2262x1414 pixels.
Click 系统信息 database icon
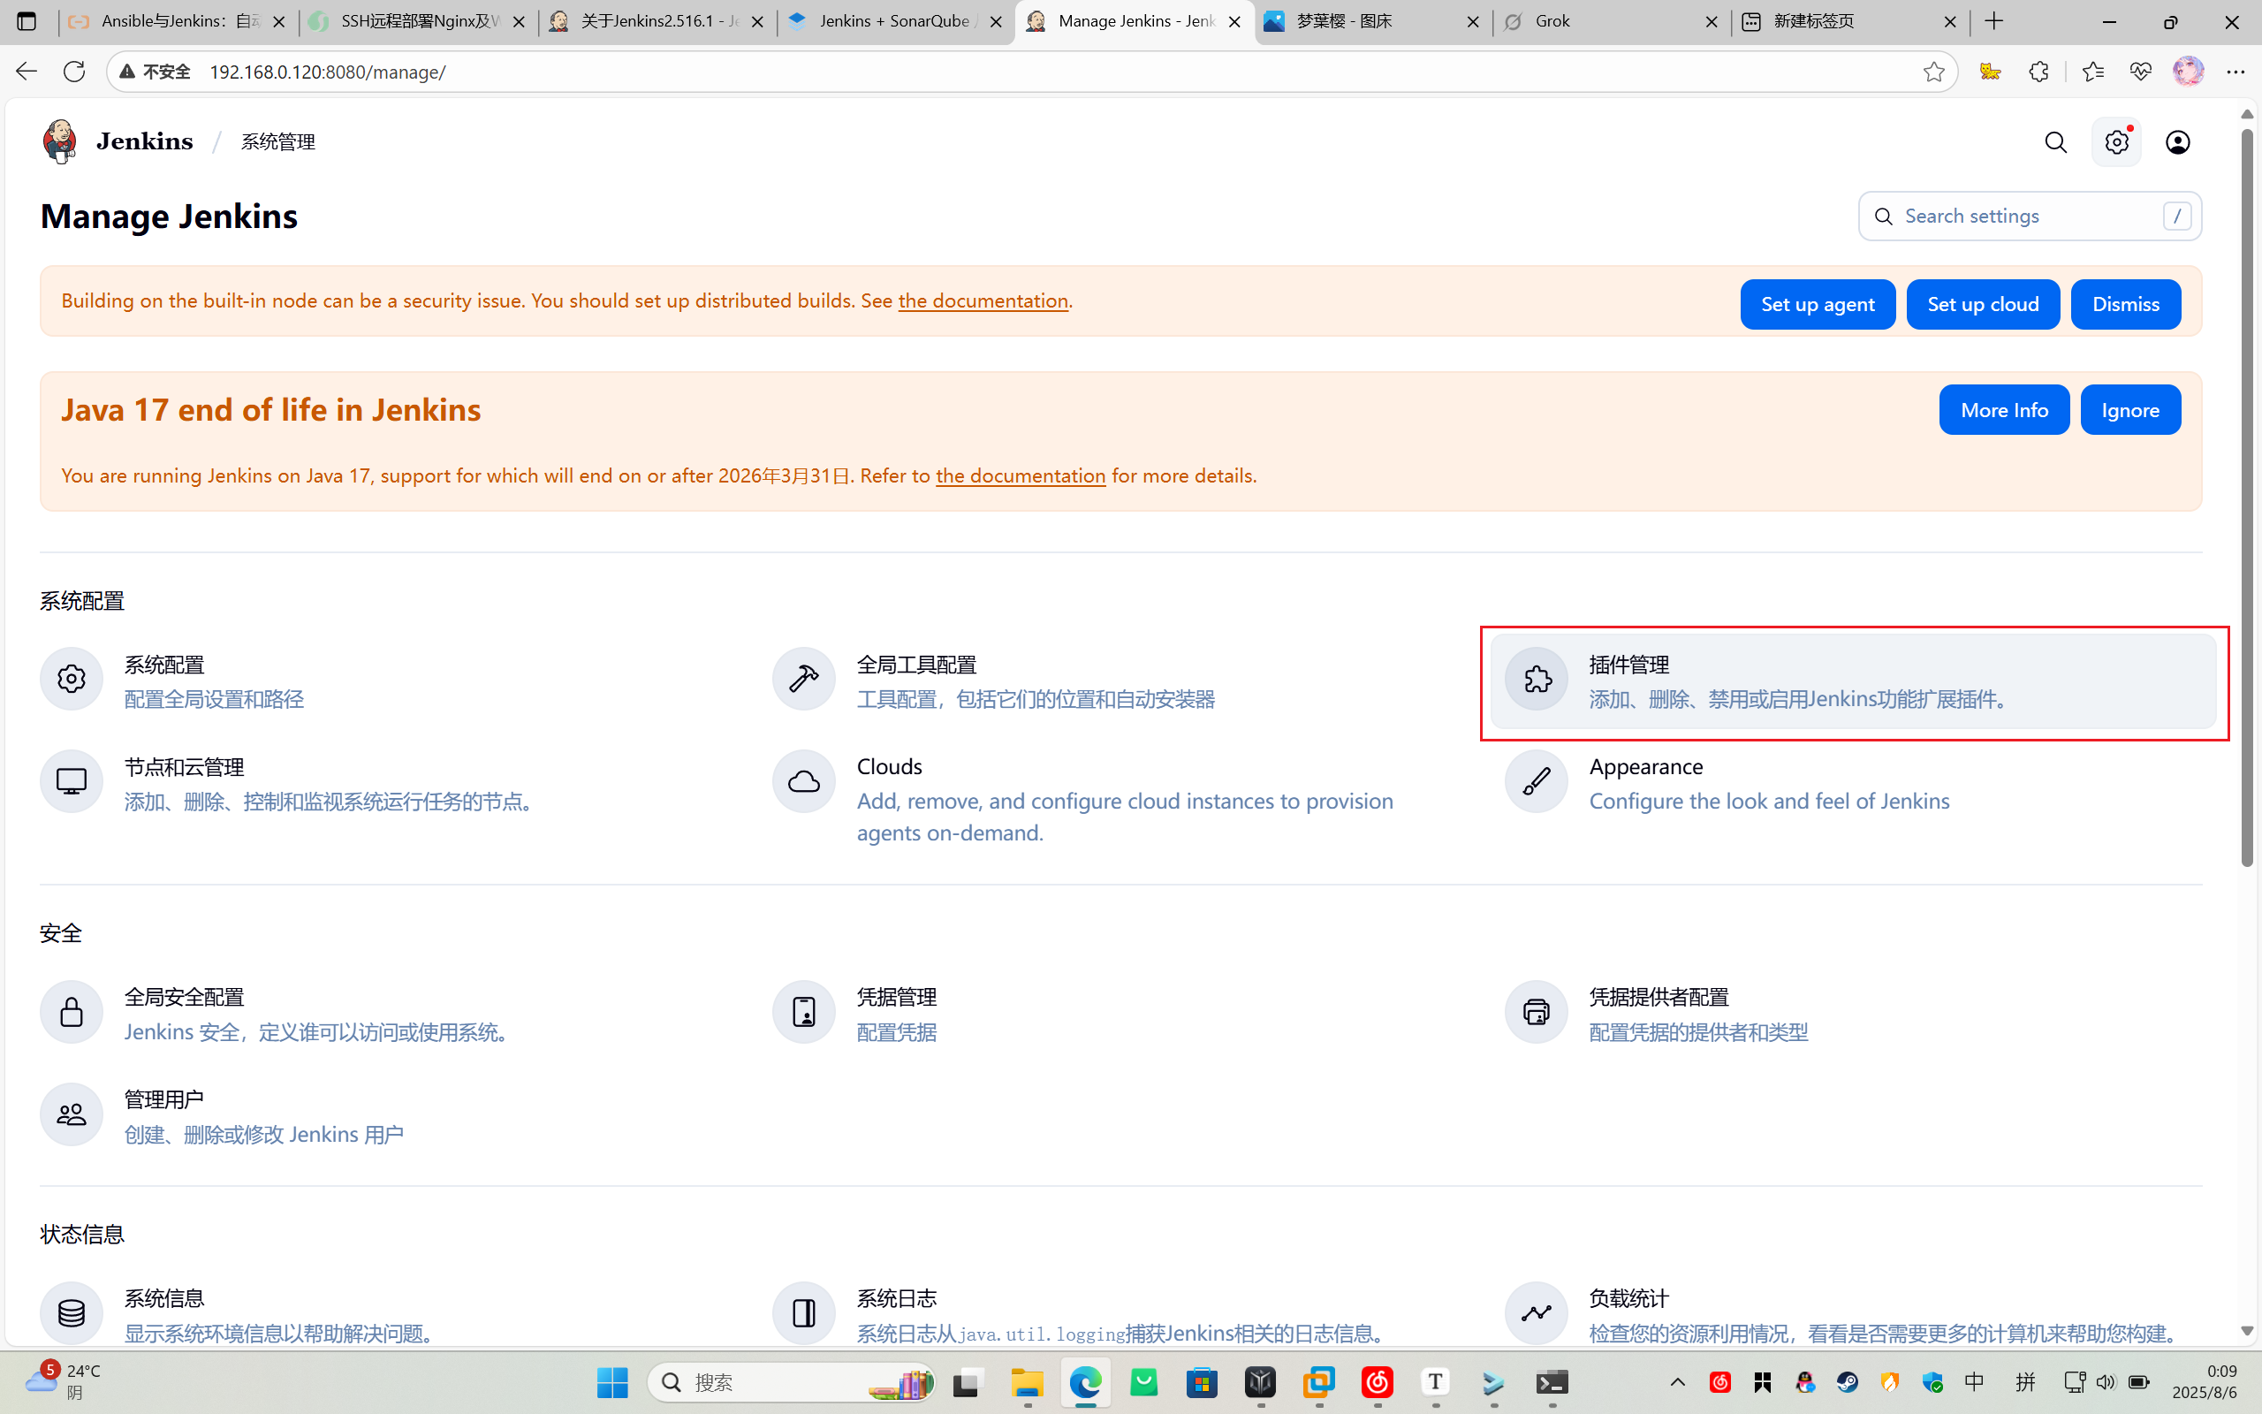pos(71,1313)
